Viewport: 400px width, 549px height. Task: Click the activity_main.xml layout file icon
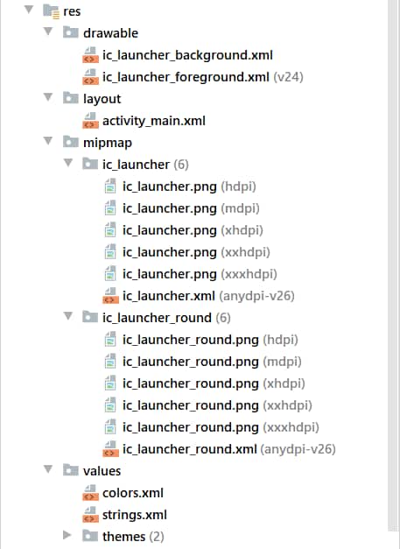[x=90, y=121]
